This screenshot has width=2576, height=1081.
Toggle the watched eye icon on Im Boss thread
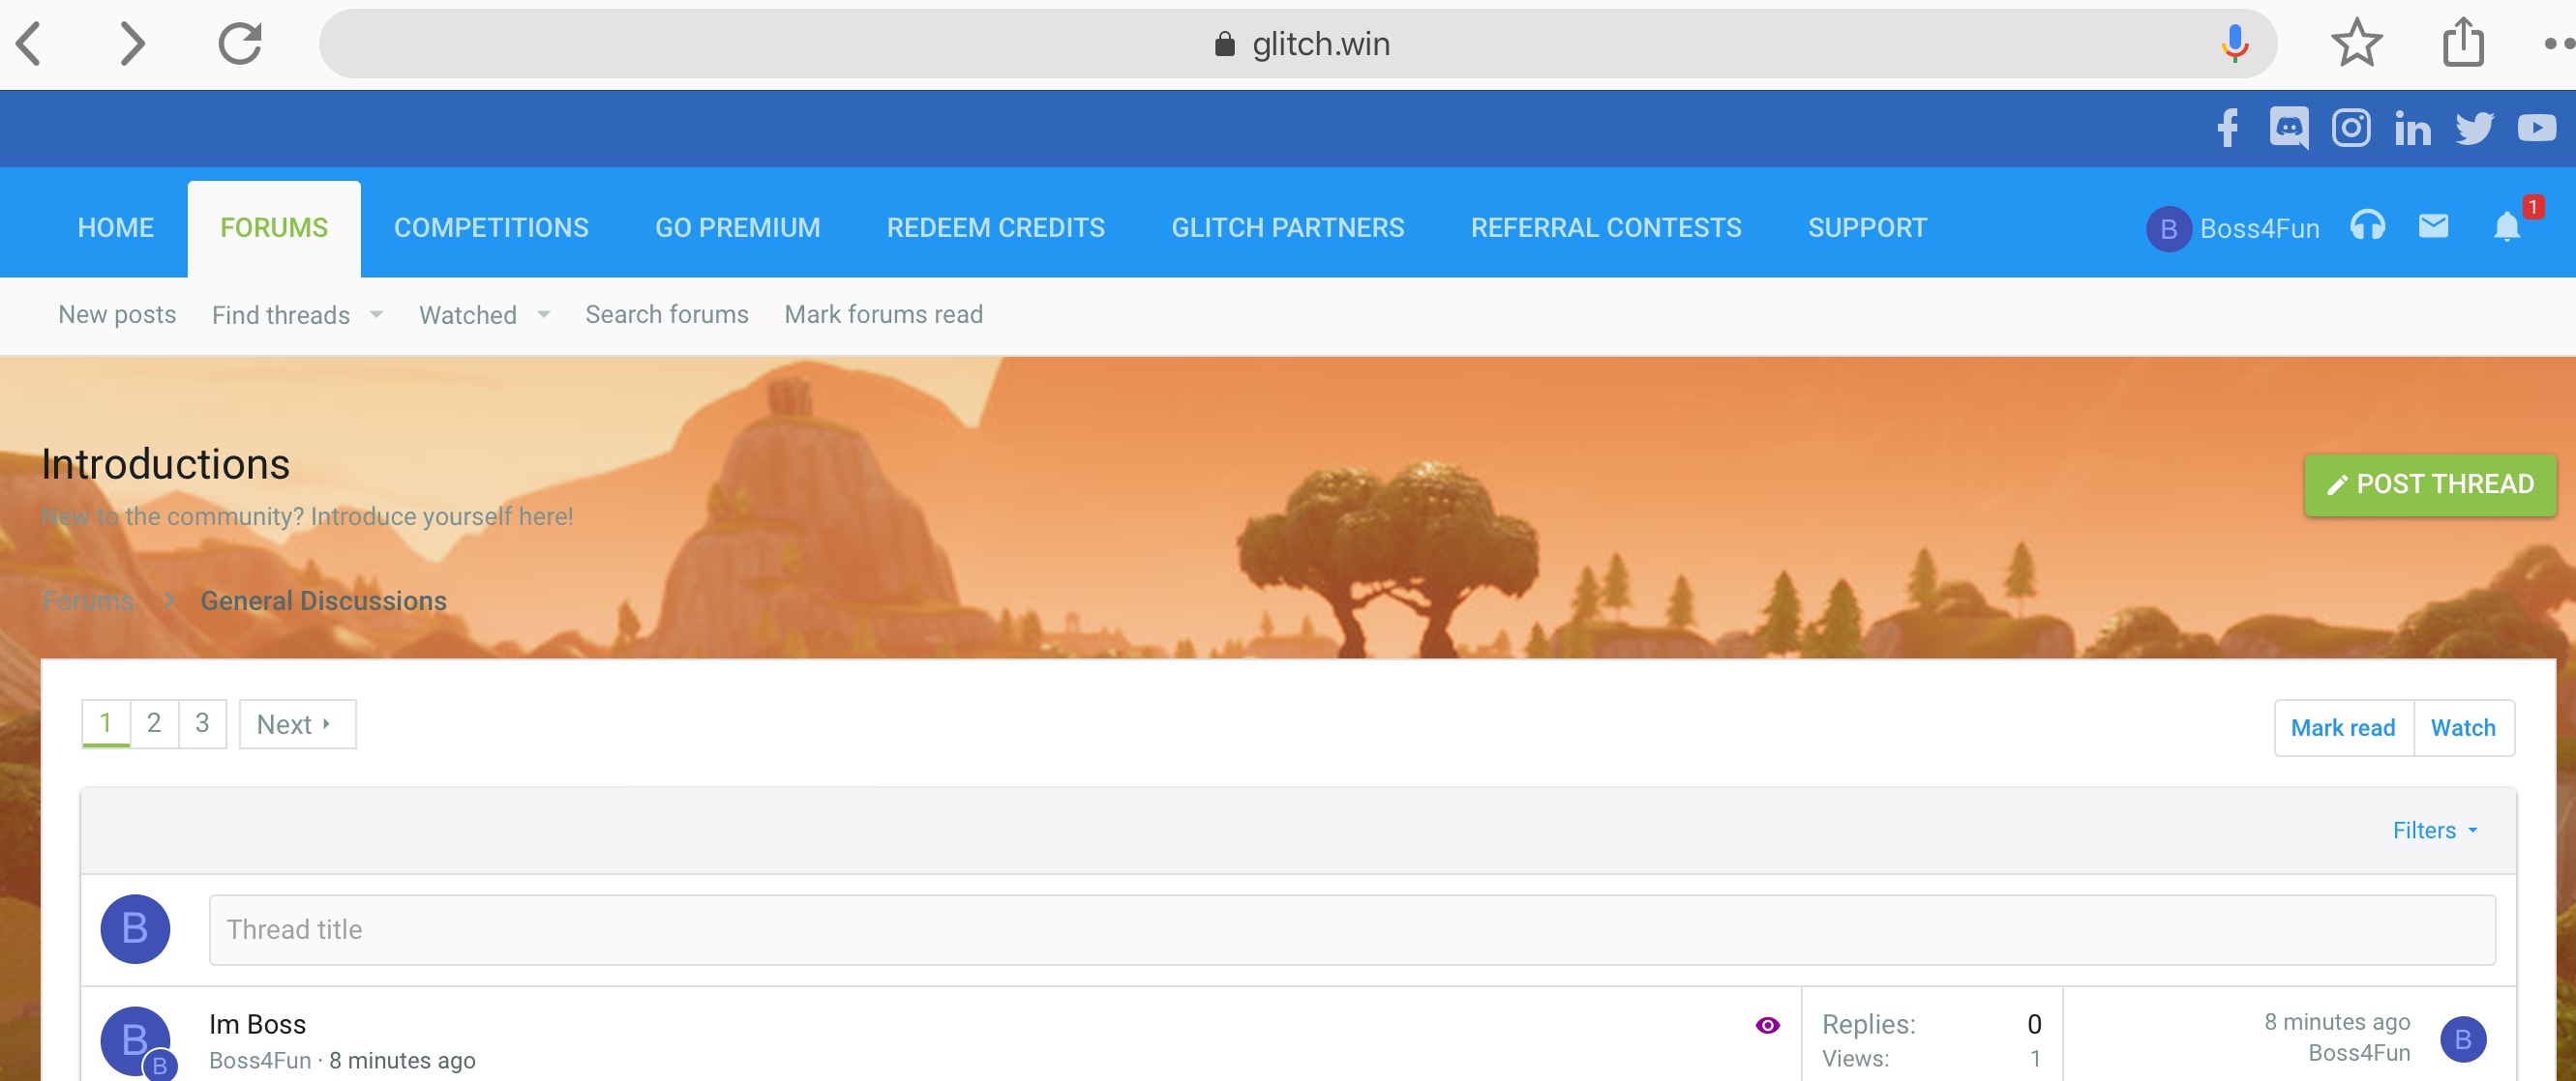[1767, 1025]
